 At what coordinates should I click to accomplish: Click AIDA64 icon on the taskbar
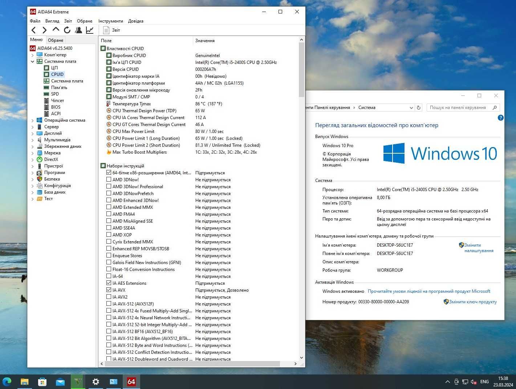coord(131,382)
